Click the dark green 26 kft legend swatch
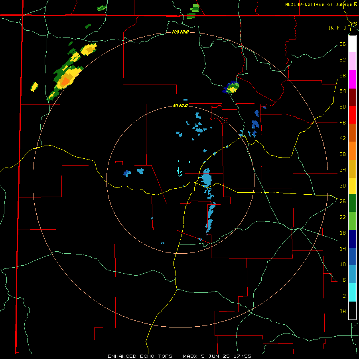 pyautogui.click(x=352, y=203)
